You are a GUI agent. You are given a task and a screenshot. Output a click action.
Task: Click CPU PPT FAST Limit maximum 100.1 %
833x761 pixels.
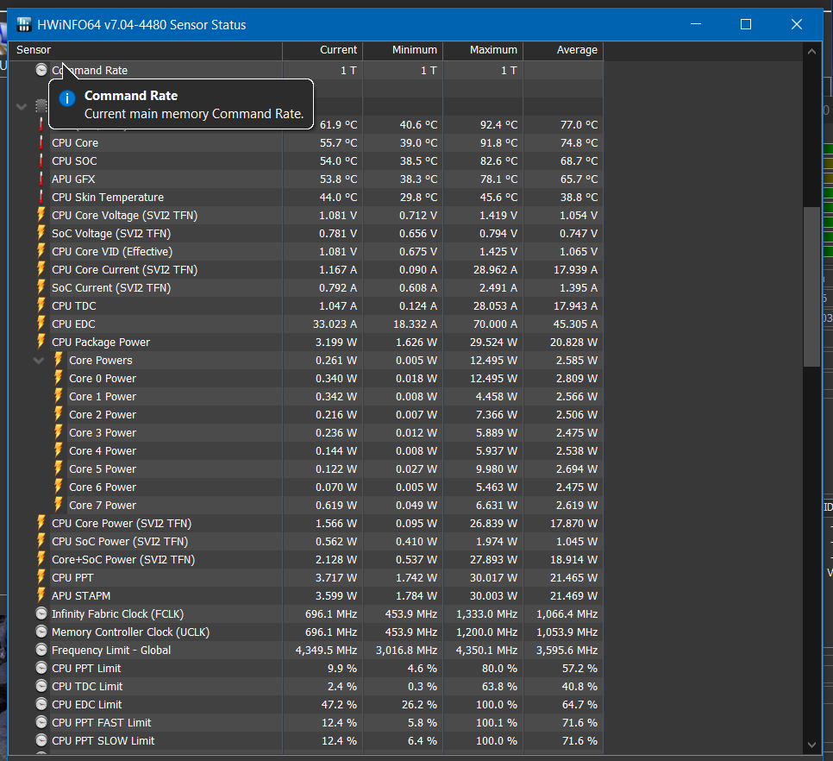tap(497, 722)
